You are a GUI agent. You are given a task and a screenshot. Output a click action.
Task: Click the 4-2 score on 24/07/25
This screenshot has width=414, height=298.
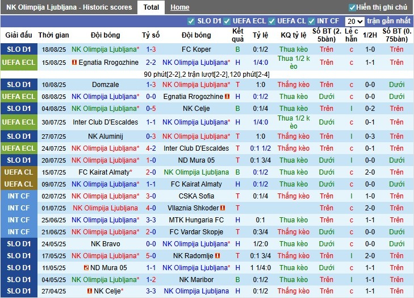pos(150,148)
